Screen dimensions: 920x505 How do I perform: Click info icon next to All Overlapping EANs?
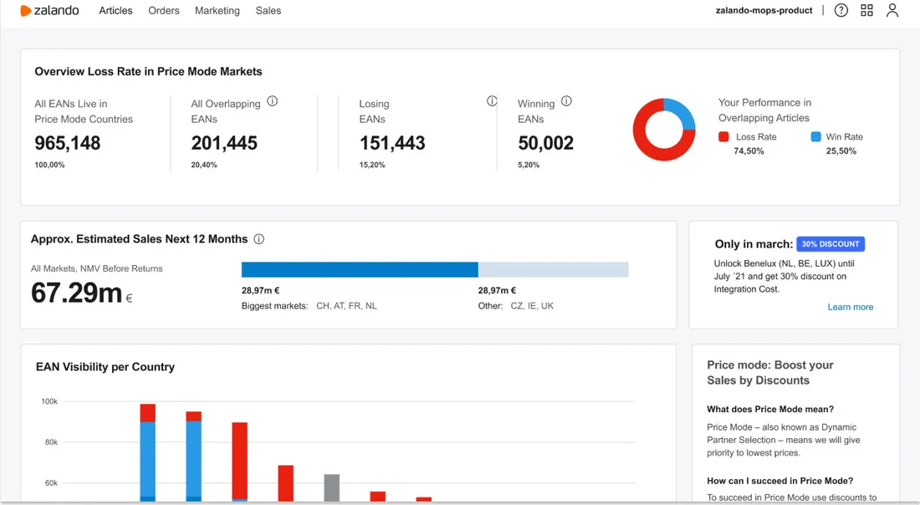click(x=273, y=101)
